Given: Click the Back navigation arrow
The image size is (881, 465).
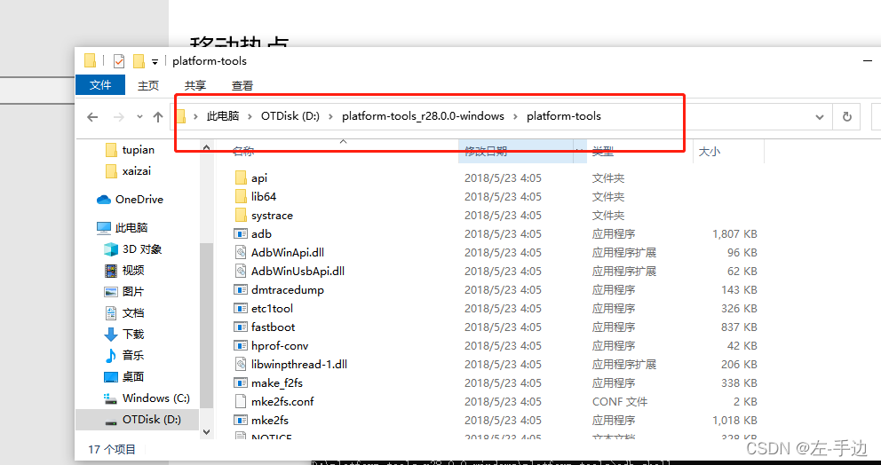Looking at the screenshot, I should tap(92, 117).
